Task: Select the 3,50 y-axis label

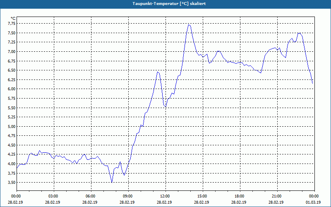Action: [12, 183]
